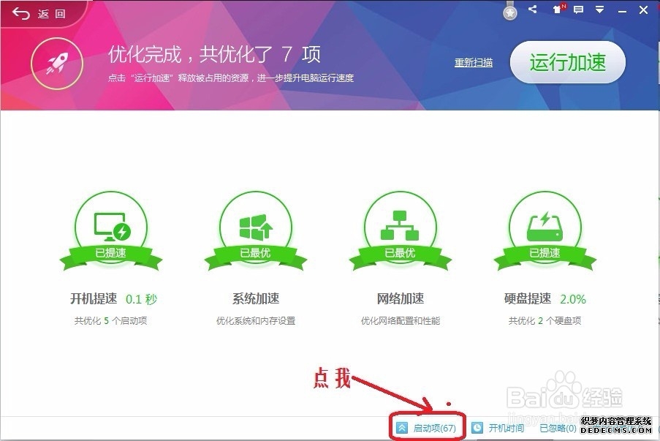Open the share icon in the title bar
The image size is (660, 441).
(x=532, y=10)
